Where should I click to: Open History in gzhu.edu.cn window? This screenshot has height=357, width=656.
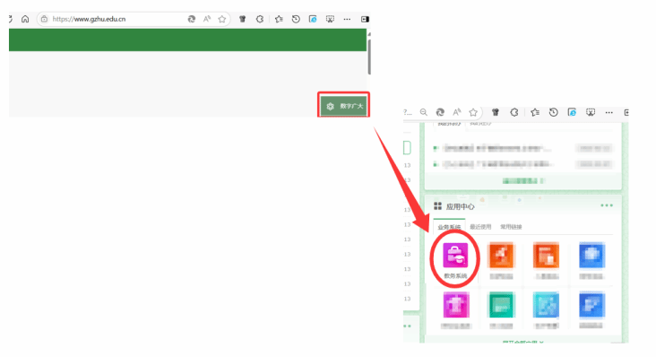pos(296,19)
